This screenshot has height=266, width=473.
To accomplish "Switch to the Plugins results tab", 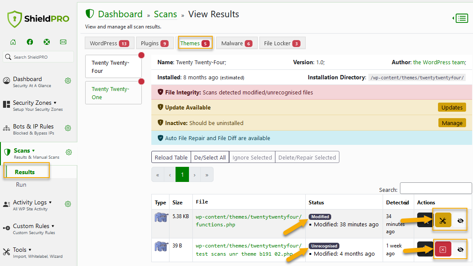I will (x=155, y=44).
